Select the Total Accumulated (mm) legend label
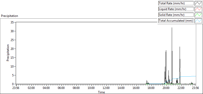The height and width of the screenshot is (94, 203). [x=176, y=21]
